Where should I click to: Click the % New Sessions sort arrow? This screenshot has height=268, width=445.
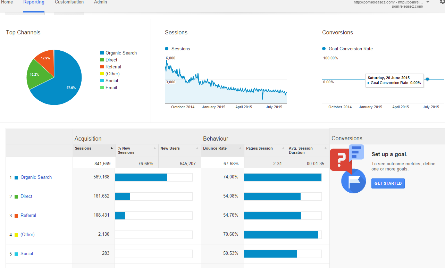(x=154, y=148)
